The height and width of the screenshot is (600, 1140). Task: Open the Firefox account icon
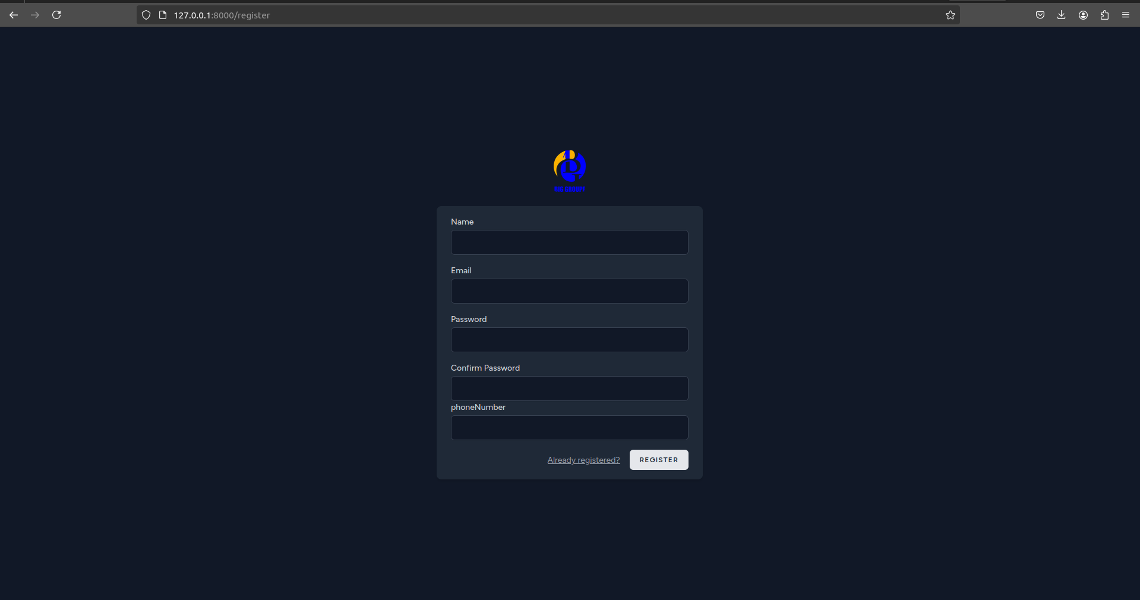1083,15
